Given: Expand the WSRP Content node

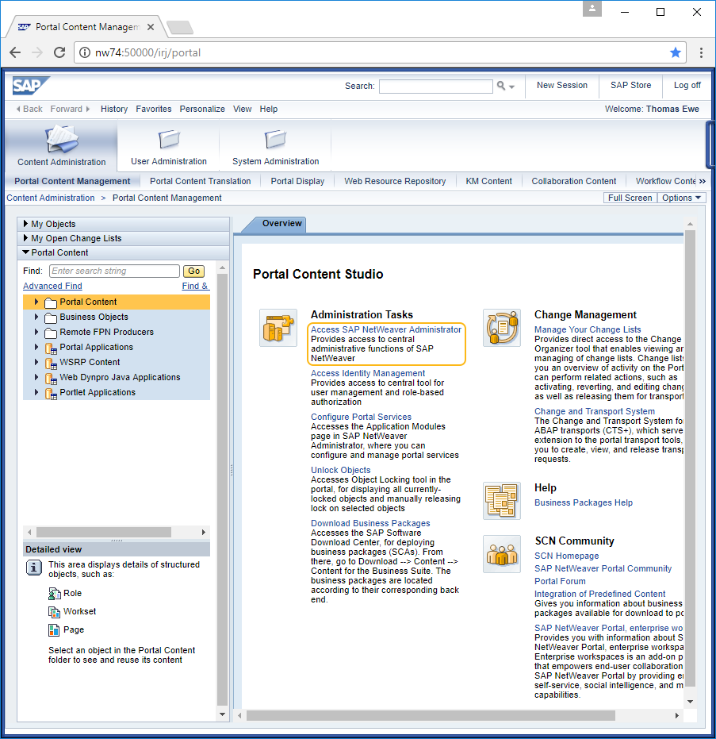Looking at the screenshot, I should coord(36,362).
